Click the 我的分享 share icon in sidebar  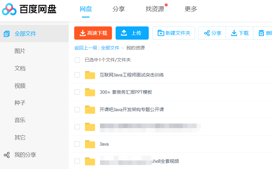7,155
